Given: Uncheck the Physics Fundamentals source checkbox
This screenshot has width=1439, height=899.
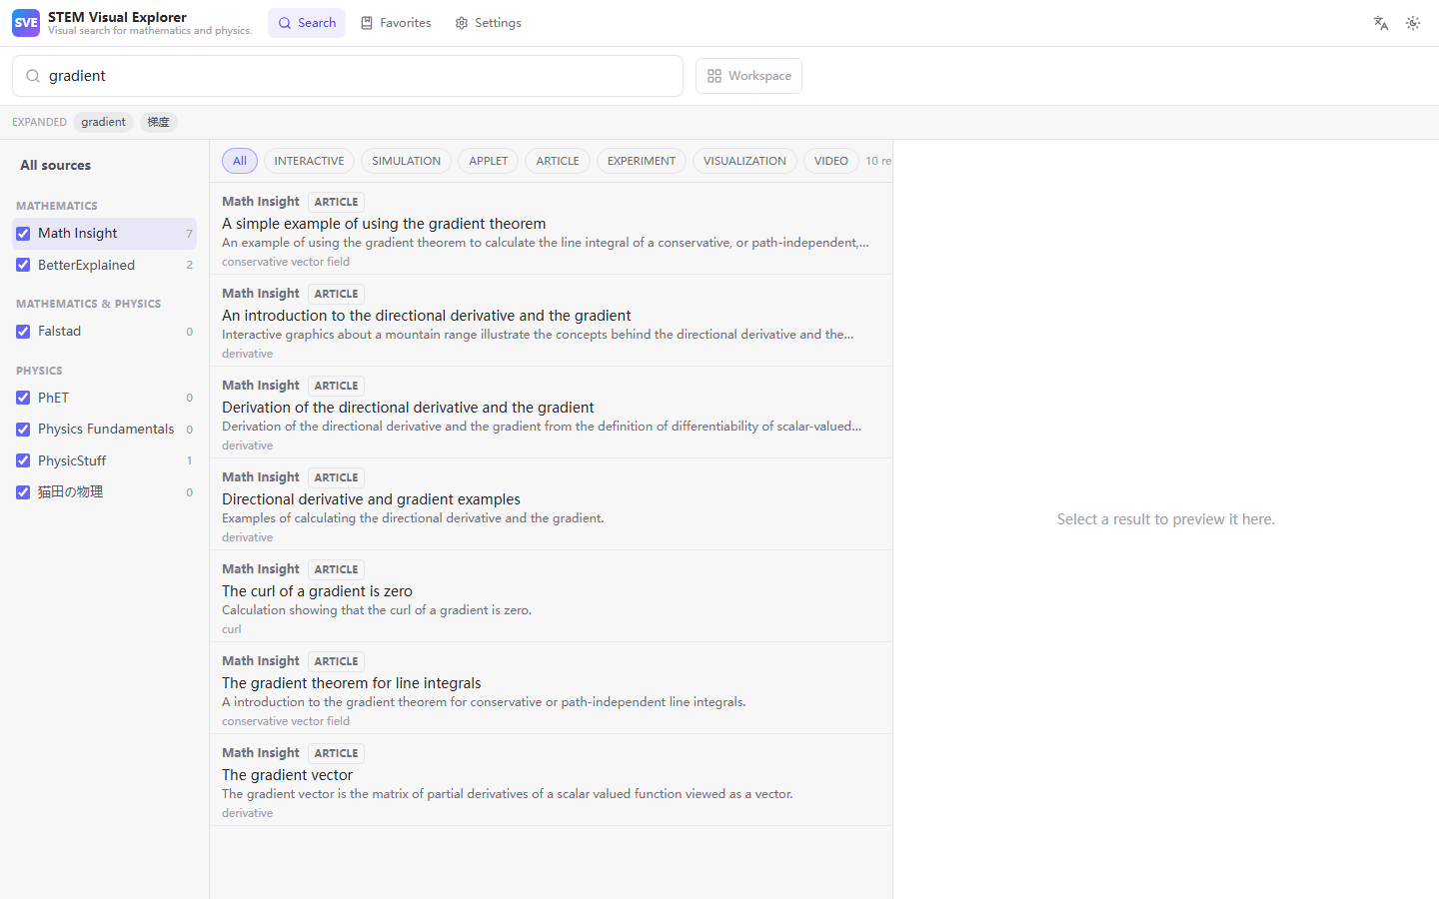Looking at the screenshot, I should [23, 430].
